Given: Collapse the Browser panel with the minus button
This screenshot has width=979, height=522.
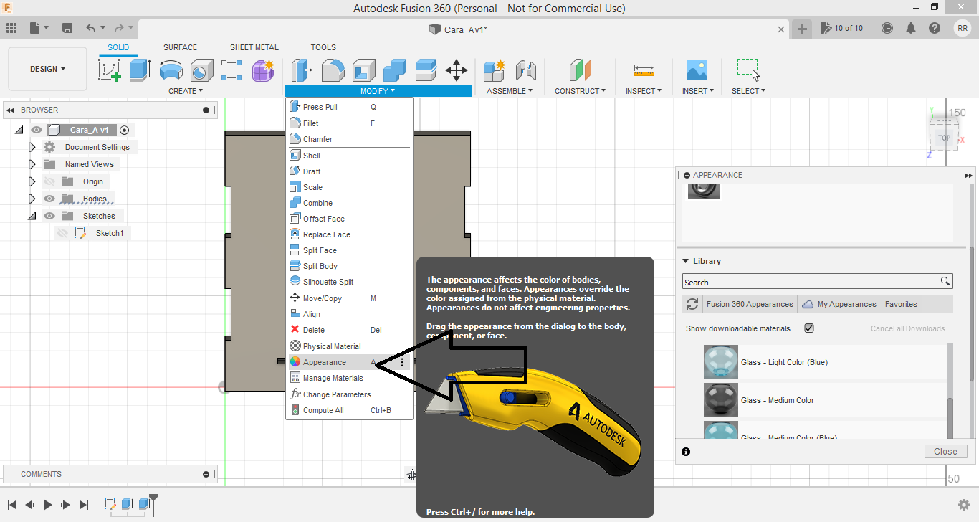Looking at the screenshot, I should click(206, 110).
